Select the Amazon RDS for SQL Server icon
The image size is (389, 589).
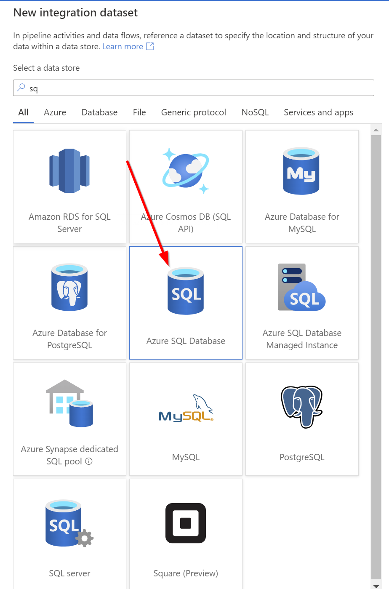69,171
